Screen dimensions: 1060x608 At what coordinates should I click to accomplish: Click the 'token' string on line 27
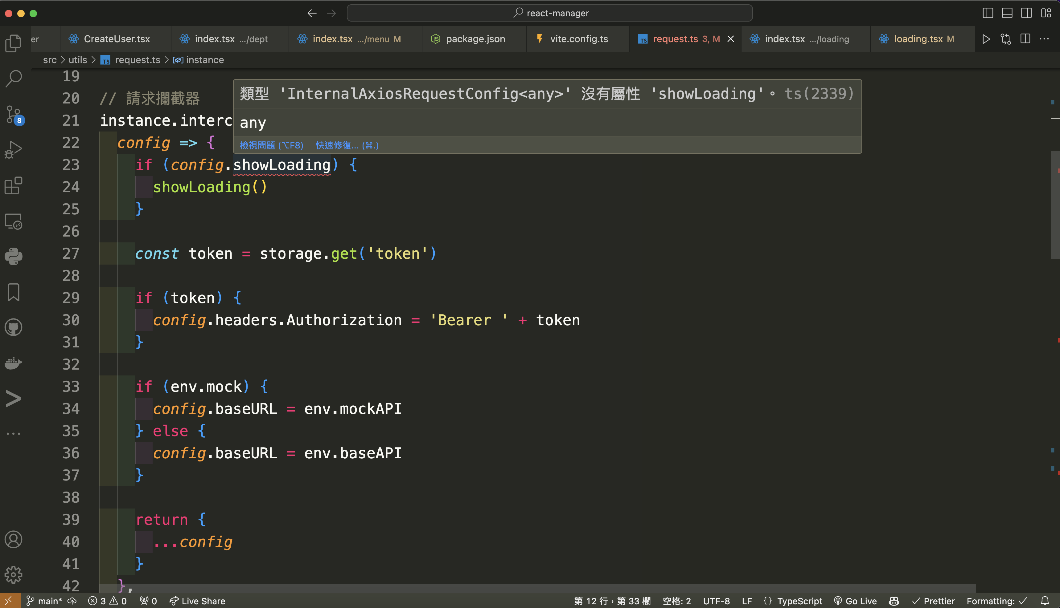pyautogui.click(x=397, y=253)
